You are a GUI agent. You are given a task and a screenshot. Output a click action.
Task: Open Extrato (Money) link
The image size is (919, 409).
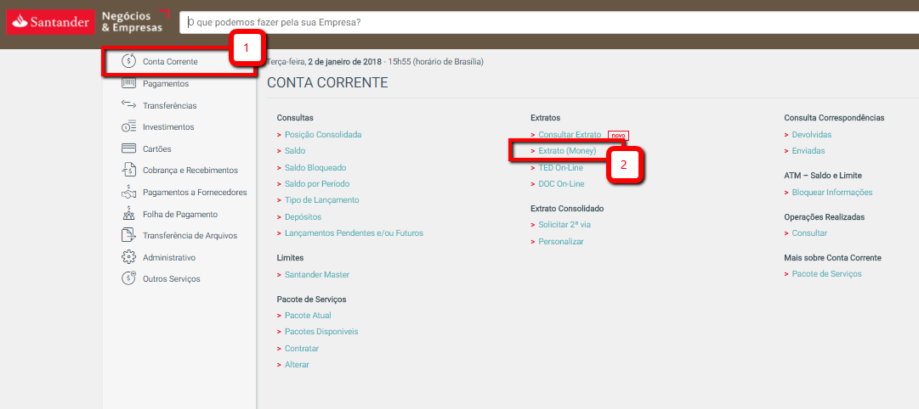click(x=567, y=151)
